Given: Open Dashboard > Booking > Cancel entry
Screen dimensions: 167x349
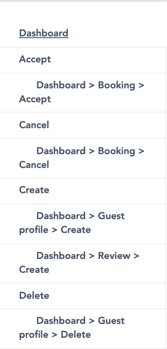Looking at the screenshot, I should pyautogui.click(x=83, y=158).
